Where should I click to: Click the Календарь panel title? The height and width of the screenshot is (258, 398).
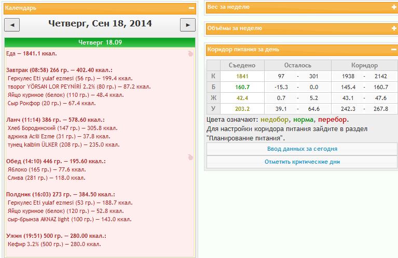click(x=21, y=8)
